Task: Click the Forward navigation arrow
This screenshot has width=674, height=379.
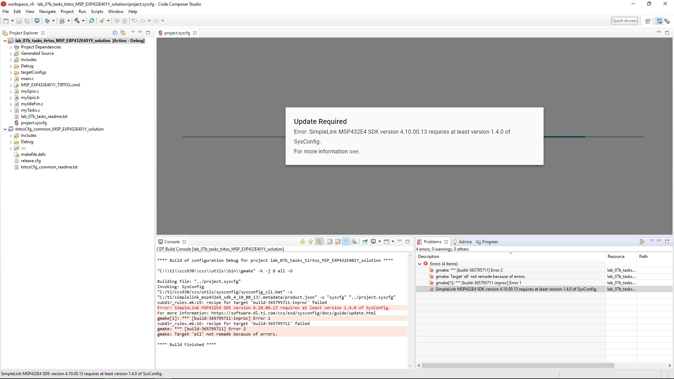Action: tap(156, 21)
